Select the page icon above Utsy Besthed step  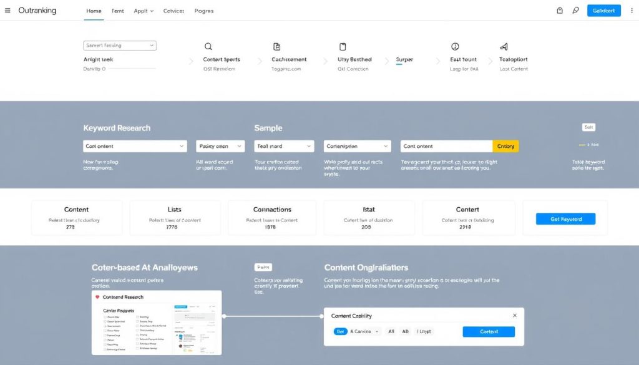click(x=343, y=46)
